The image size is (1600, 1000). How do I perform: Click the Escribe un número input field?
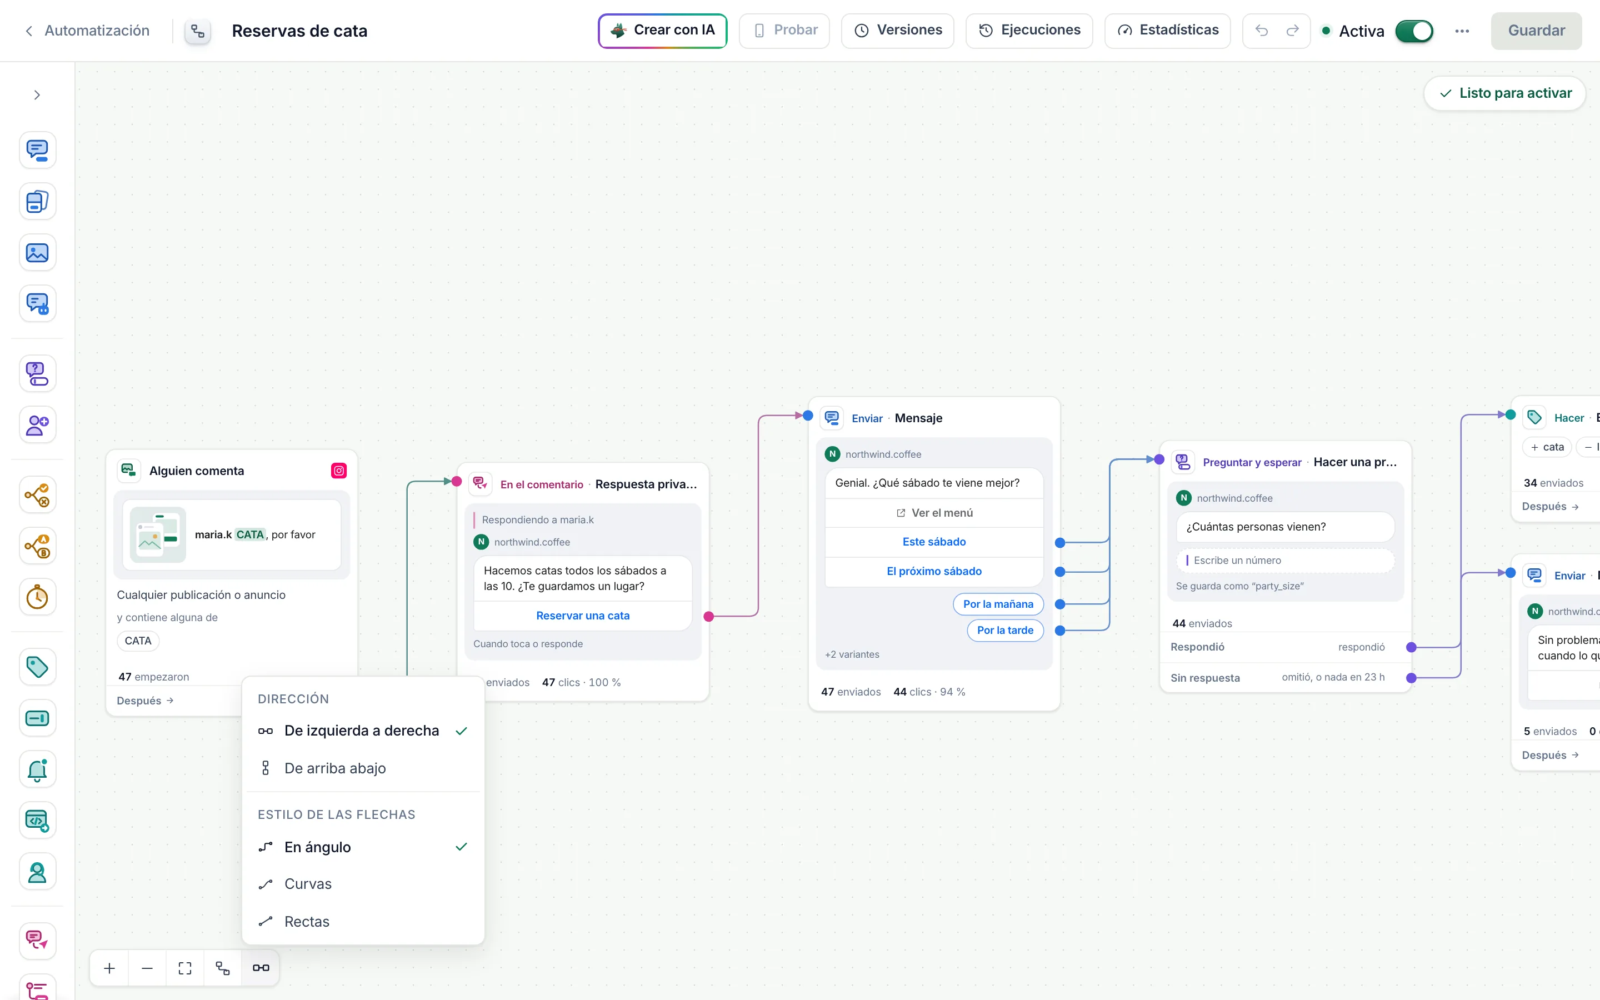(x=1286, y=560)
